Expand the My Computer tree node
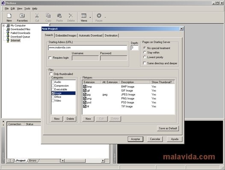 3,26
